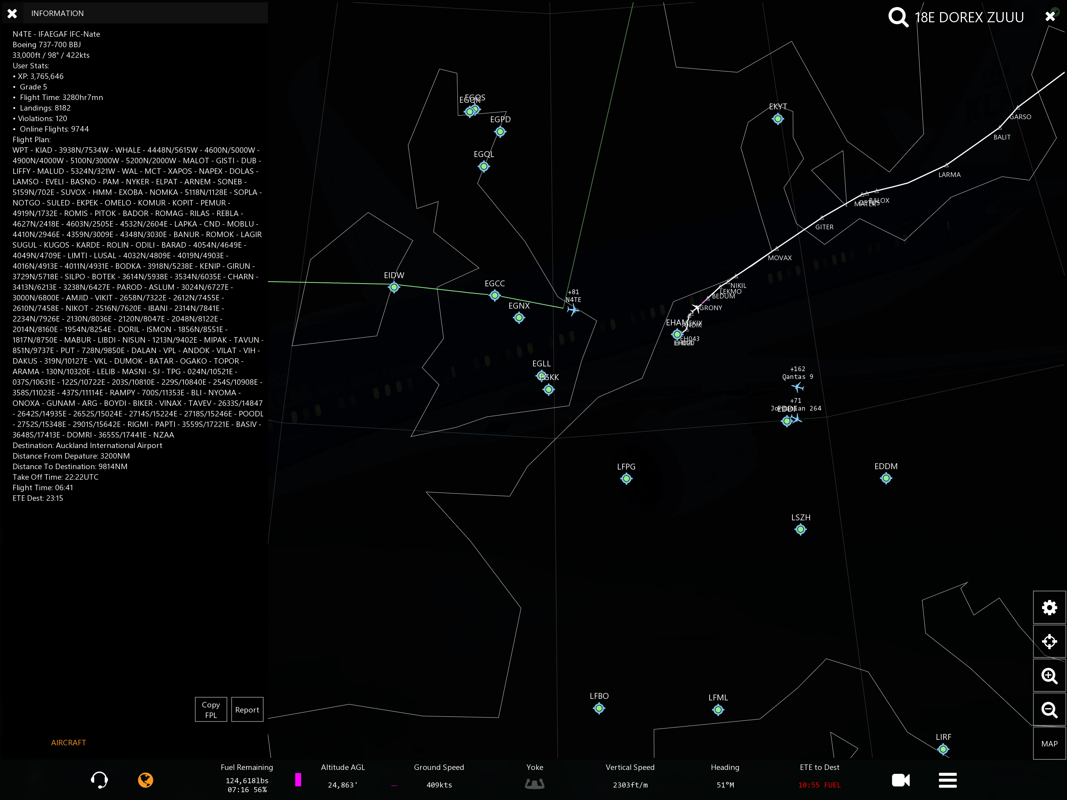The height and width of the screenshot is (800, 1067).
Task: Zoom out with the magnifier minus icon
Action: [x=1049, y=710]
